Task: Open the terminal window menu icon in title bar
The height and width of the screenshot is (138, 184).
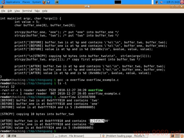Action: coord(2,6)
